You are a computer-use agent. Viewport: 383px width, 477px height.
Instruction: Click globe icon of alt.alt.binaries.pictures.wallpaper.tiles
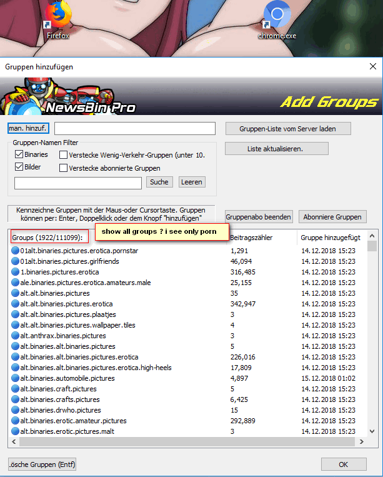pos(15,325)
